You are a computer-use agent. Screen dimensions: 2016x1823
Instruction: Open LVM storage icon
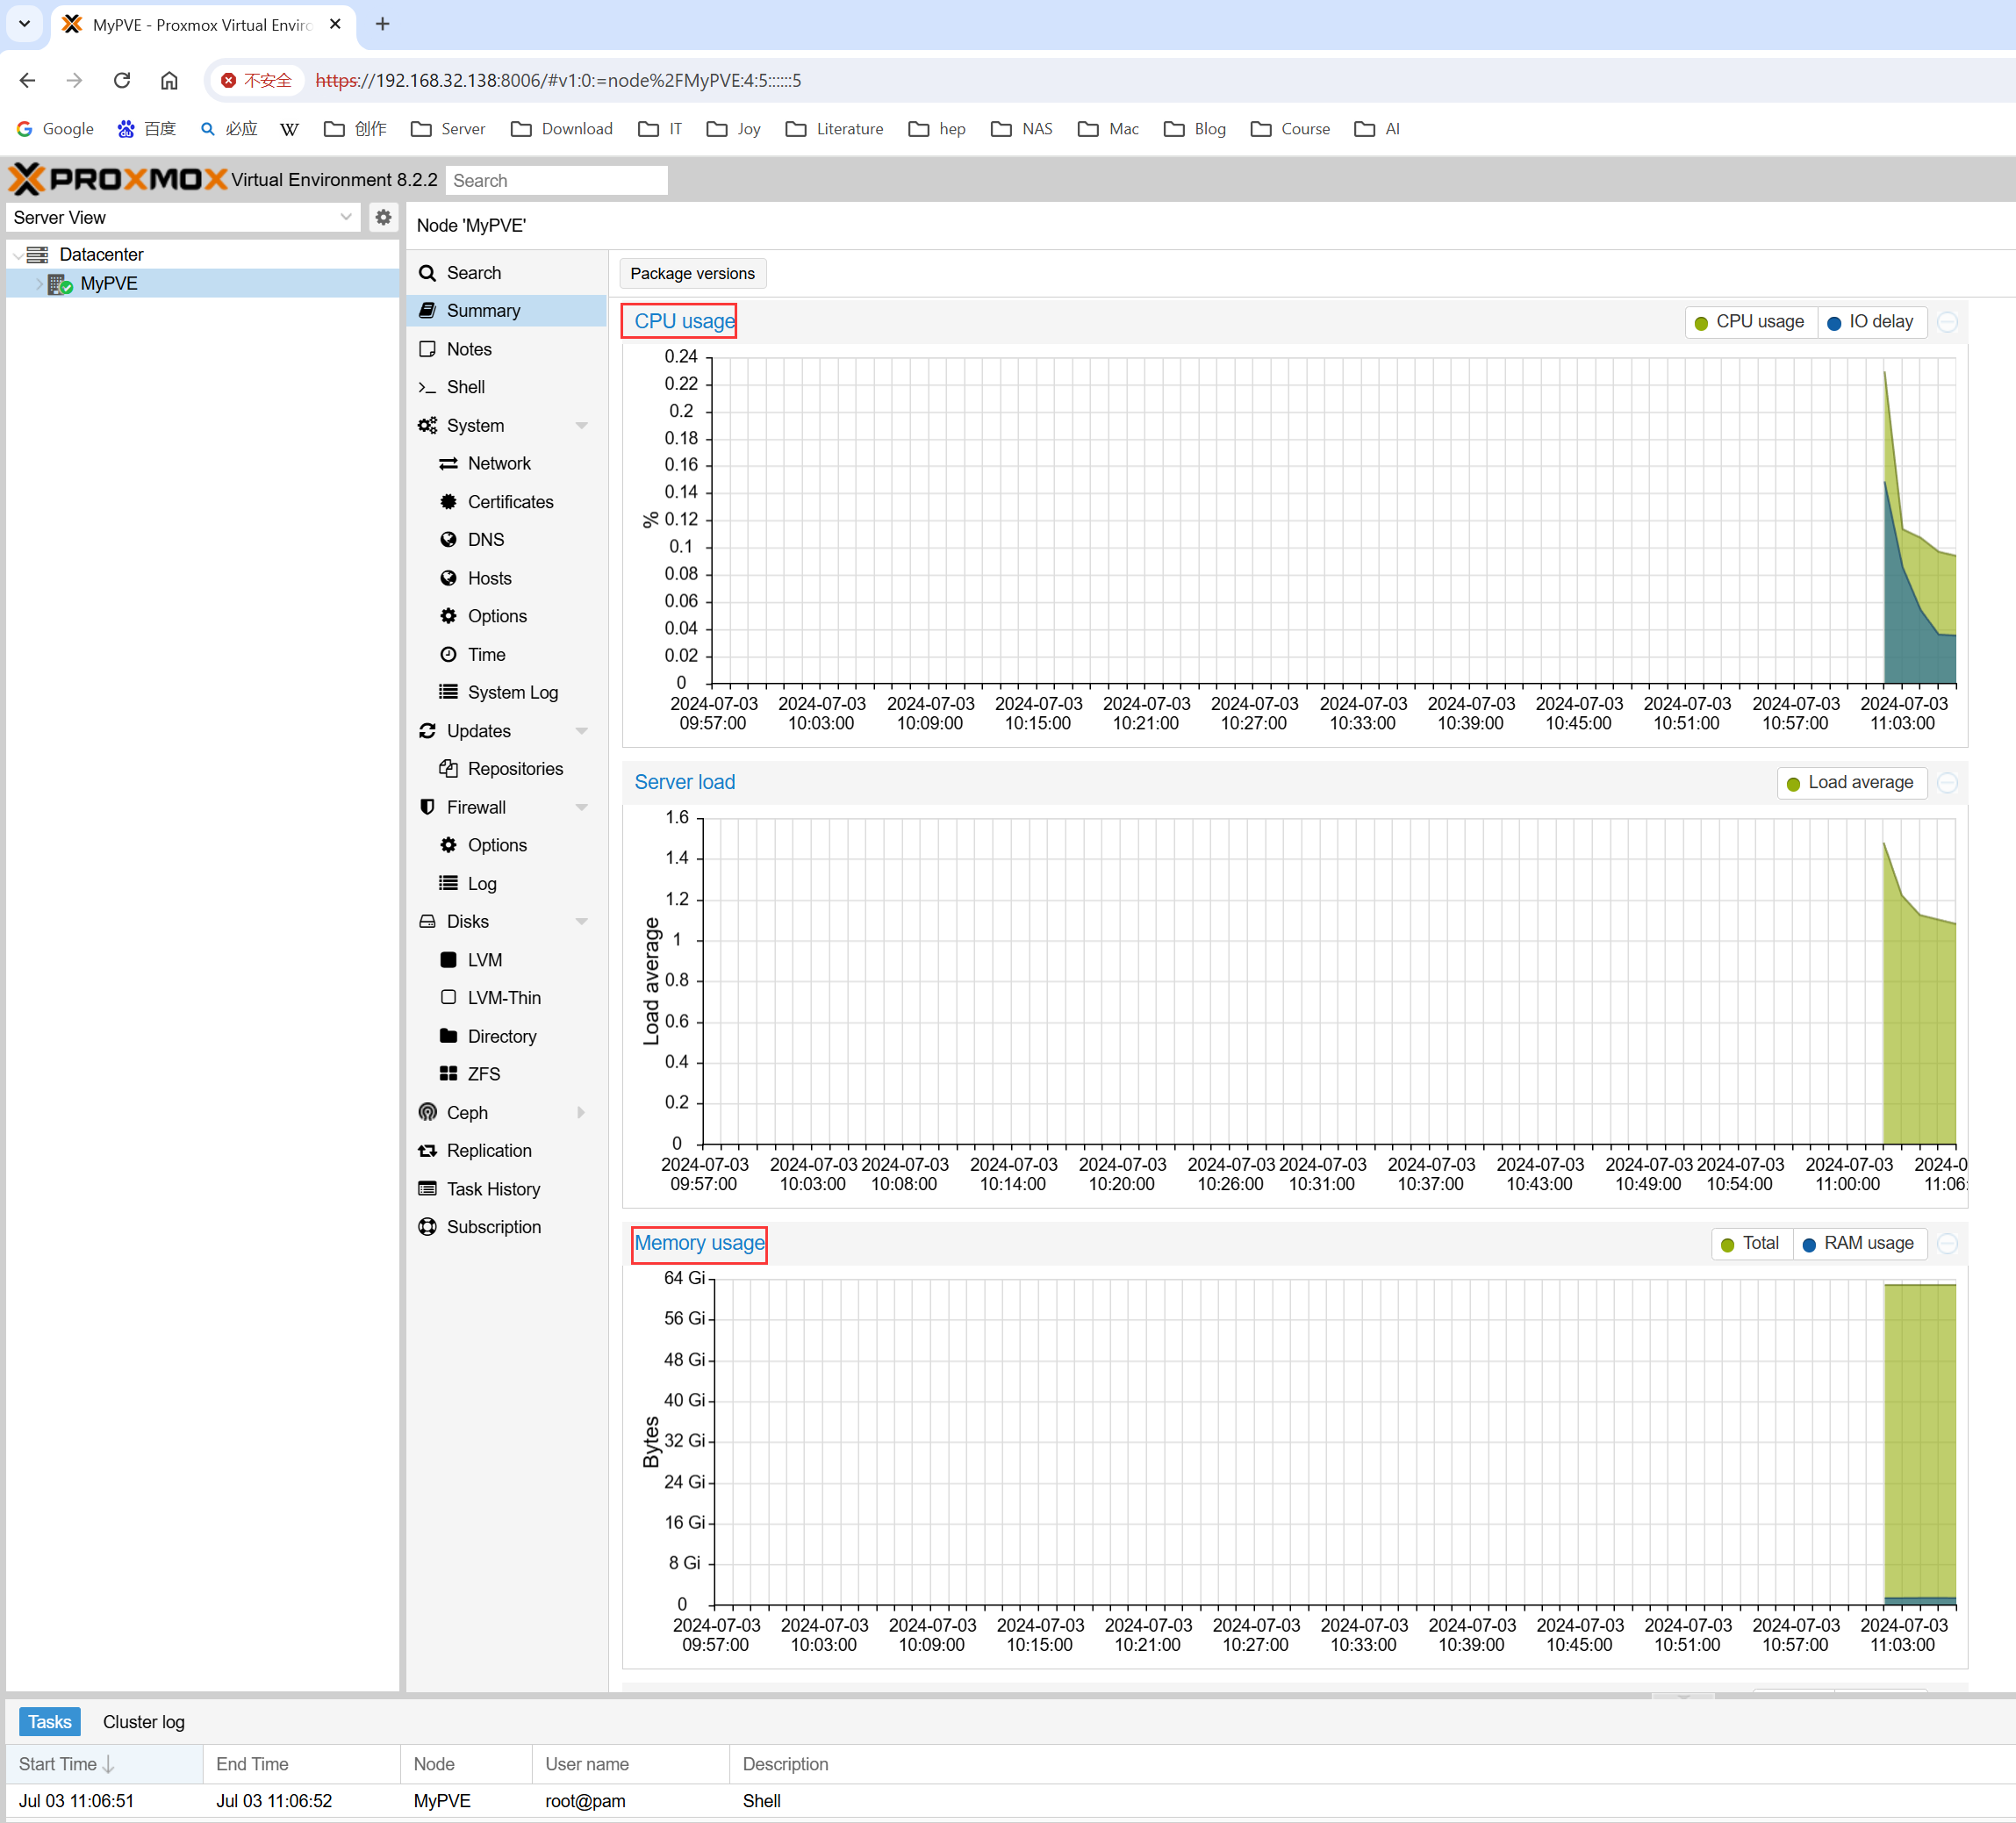(448, 960)
